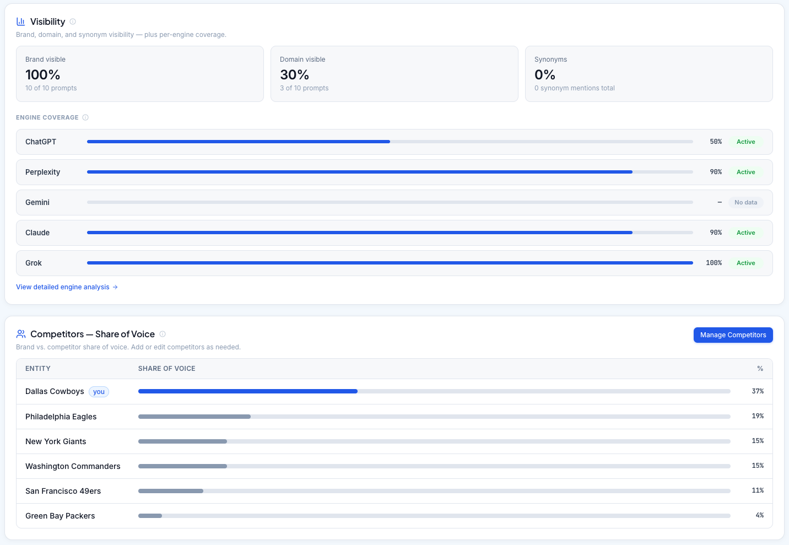Screen dimensions: 789x545
Task: Click the ENTITY column header
Action: point(37,368)
